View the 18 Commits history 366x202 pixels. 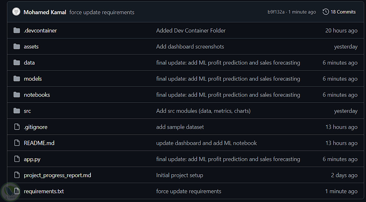tap(343, 12)
